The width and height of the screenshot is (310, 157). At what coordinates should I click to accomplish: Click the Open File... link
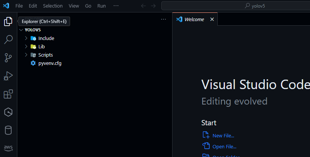[x=224, y=146]
